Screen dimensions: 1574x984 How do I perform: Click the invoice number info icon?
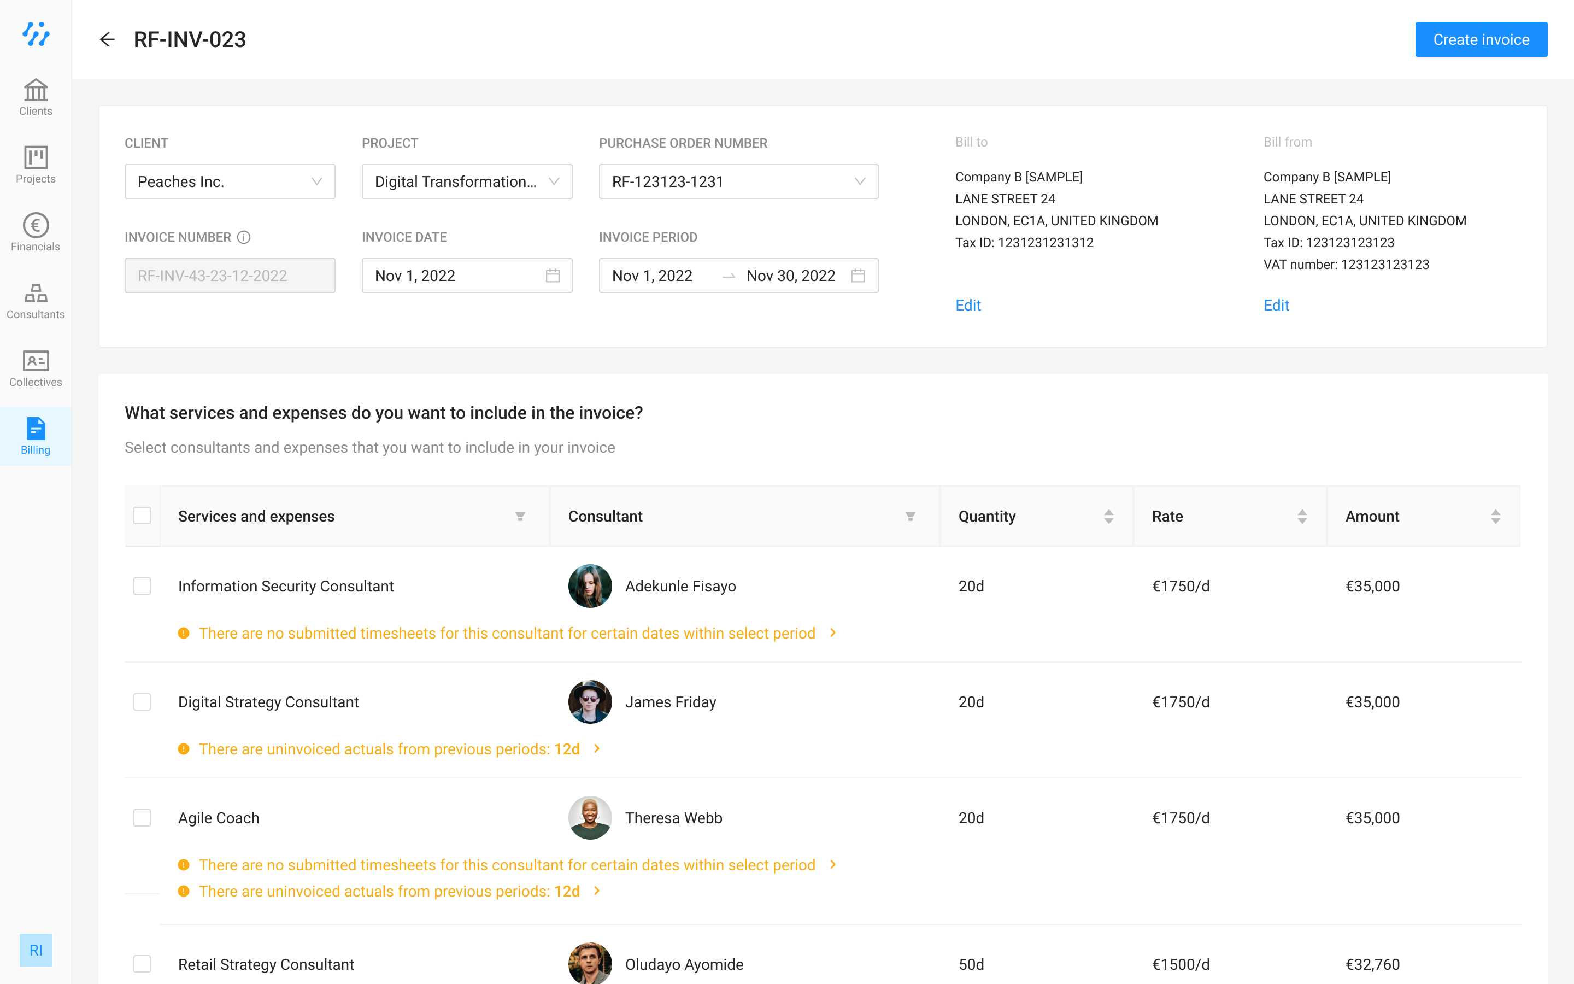(x=244, y=238)
